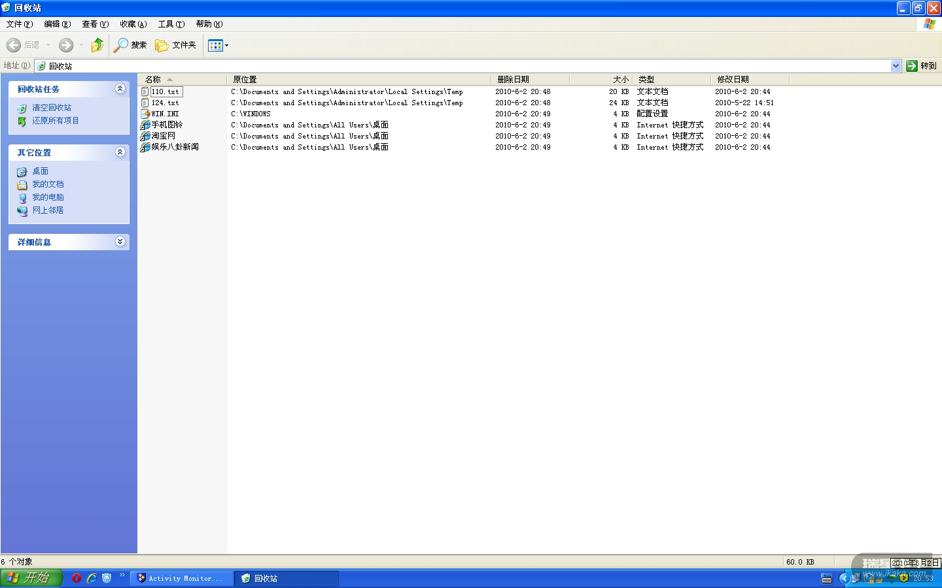The width and height of the screenshot is (942, 588).
Task: Click the recycle bin title bar icon
Action: (7, 8)
